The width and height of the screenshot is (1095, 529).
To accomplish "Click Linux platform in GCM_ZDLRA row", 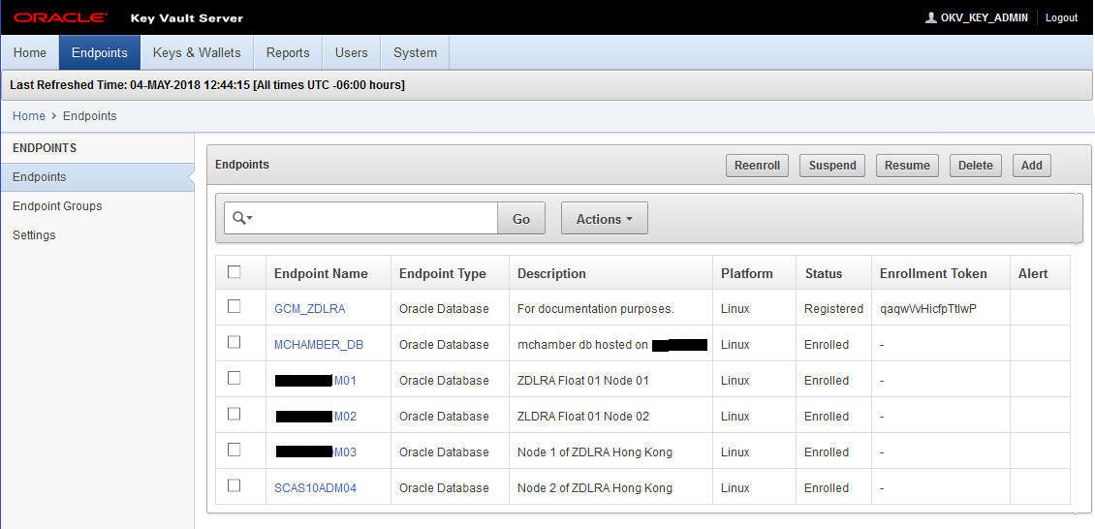I will point(735,308).
